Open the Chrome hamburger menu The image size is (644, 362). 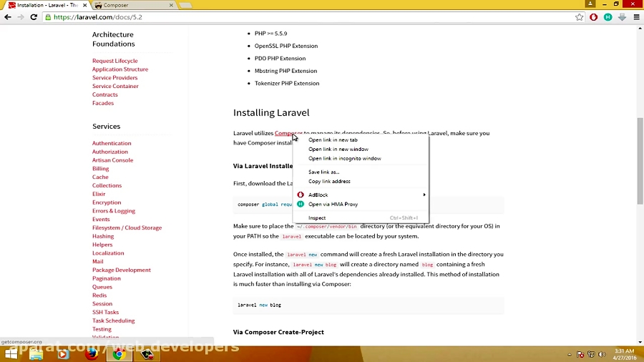click(635, 17)
